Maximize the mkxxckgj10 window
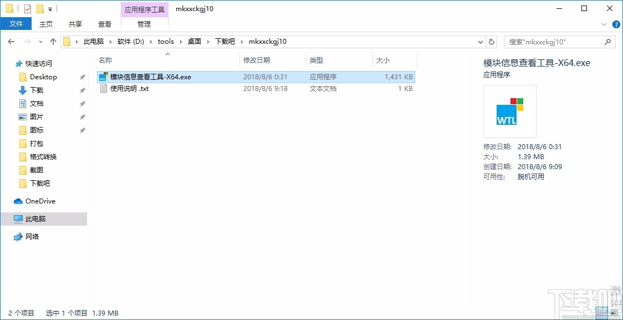Image resolution: width=623 pixels, height=320 pixels. point(584,8)
